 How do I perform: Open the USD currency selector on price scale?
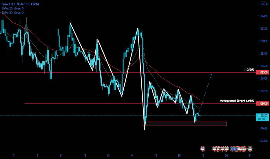pos(263,4)
